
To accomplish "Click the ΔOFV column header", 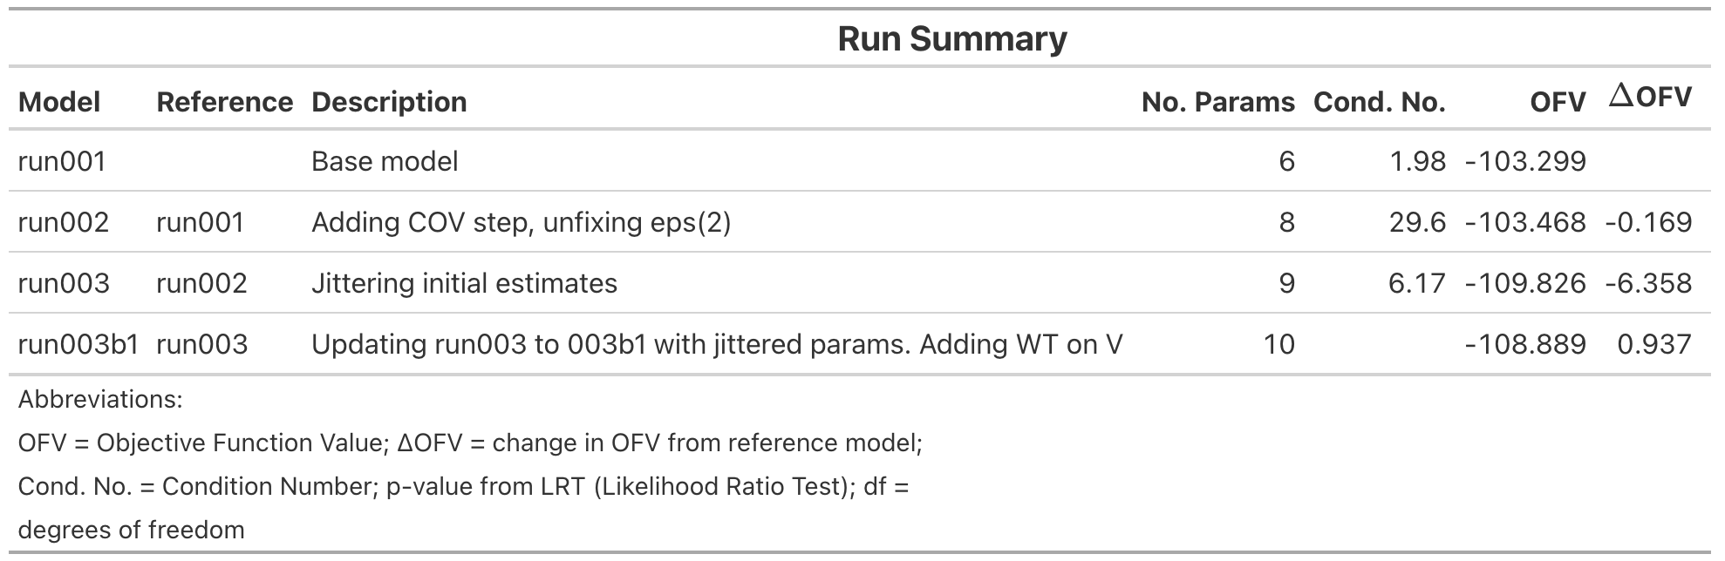I will pos(1650,98).
